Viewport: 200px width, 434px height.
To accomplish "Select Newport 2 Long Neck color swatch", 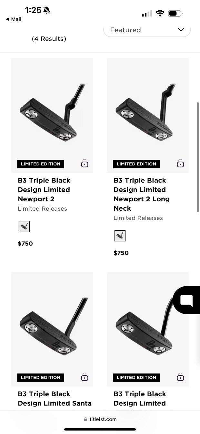I will 120,236.
